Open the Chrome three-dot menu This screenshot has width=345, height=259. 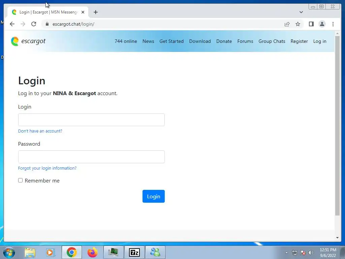pos(333,24)
